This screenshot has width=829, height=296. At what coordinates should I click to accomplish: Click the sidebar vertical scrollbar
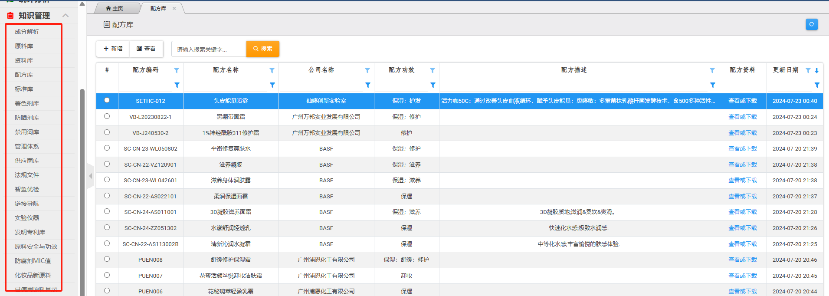point(82,192)
